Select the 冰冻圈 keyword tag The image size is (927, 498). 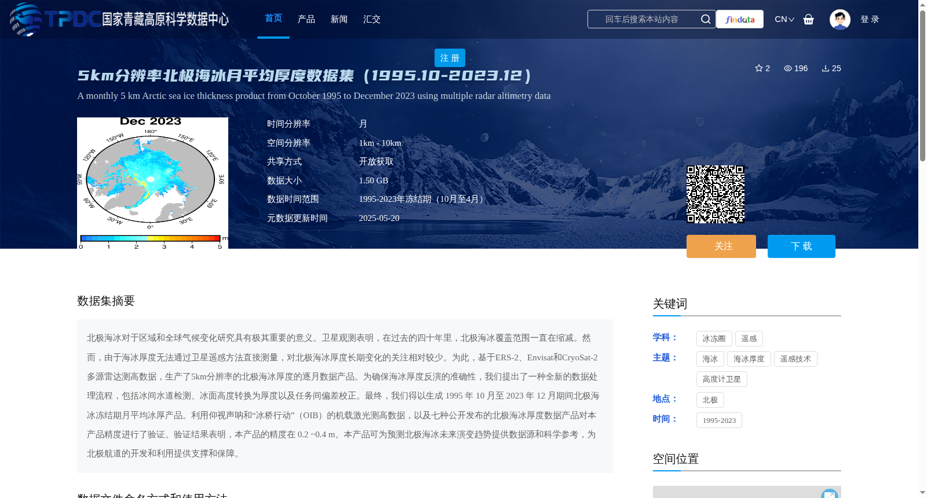click(x=714, y=339)
